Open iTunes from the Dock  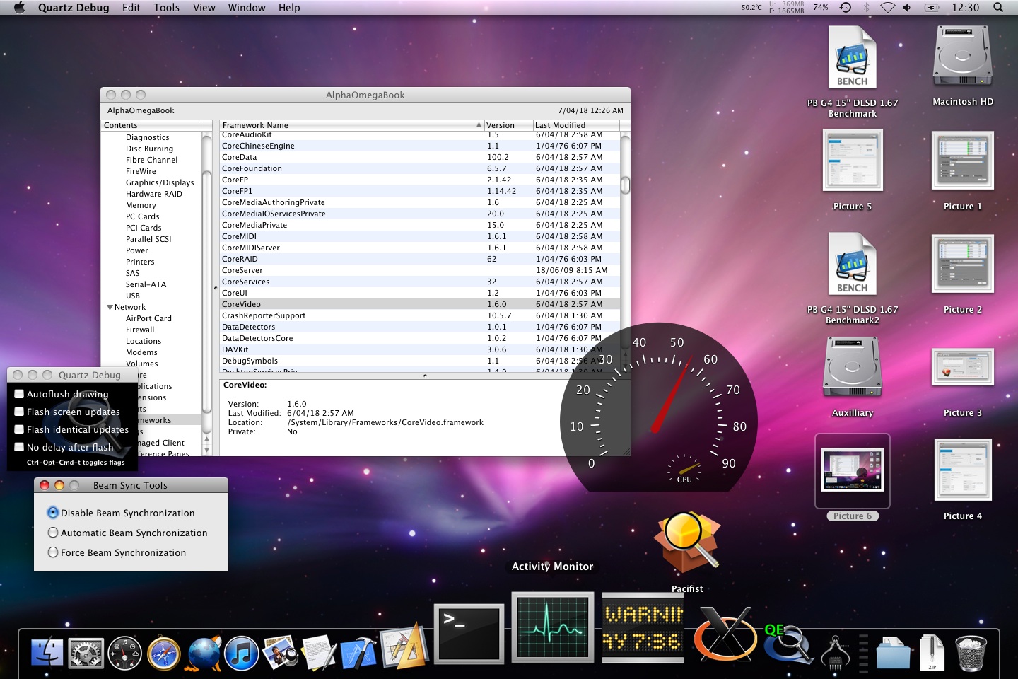[x=241, y=653]
